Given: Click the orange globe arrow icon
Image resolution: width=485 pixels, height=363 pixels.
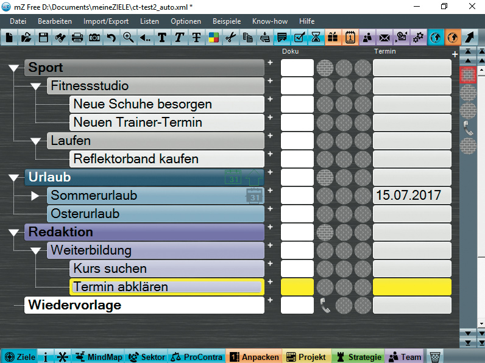Looking at the screenshot, I should click(x=453, y=37).
